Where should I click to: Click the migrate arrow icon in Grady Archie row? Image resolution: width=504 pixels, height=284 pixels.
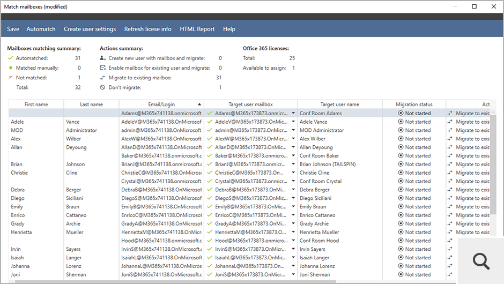click(450, 223)
